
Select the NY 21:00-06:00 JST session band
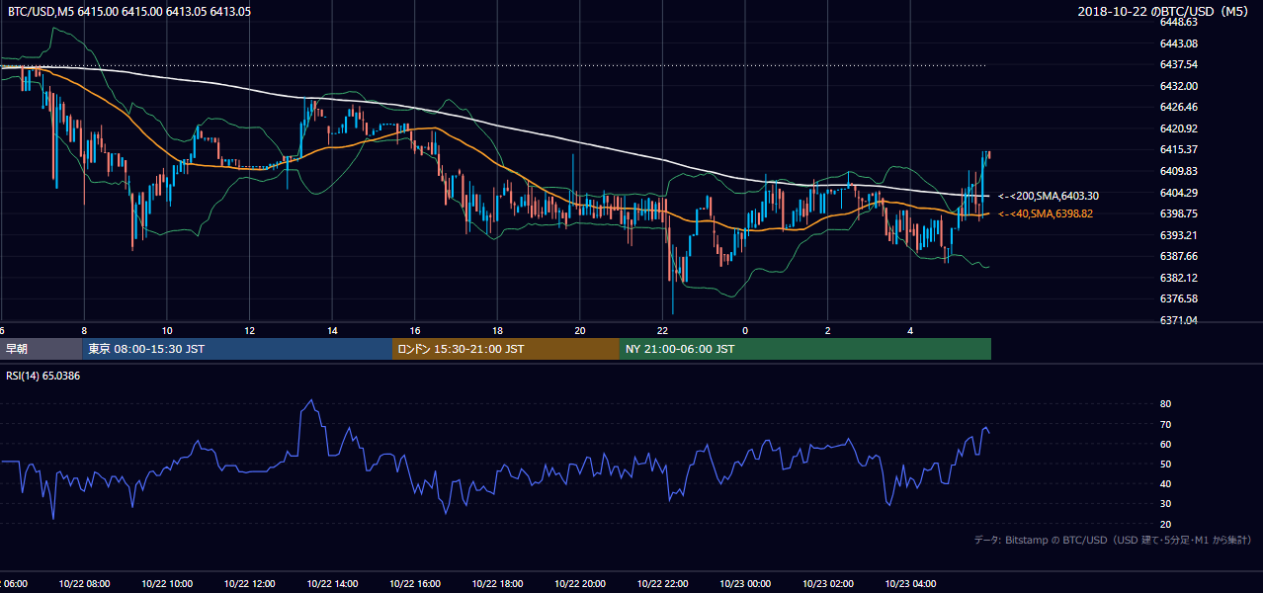[x=805, y=349]
